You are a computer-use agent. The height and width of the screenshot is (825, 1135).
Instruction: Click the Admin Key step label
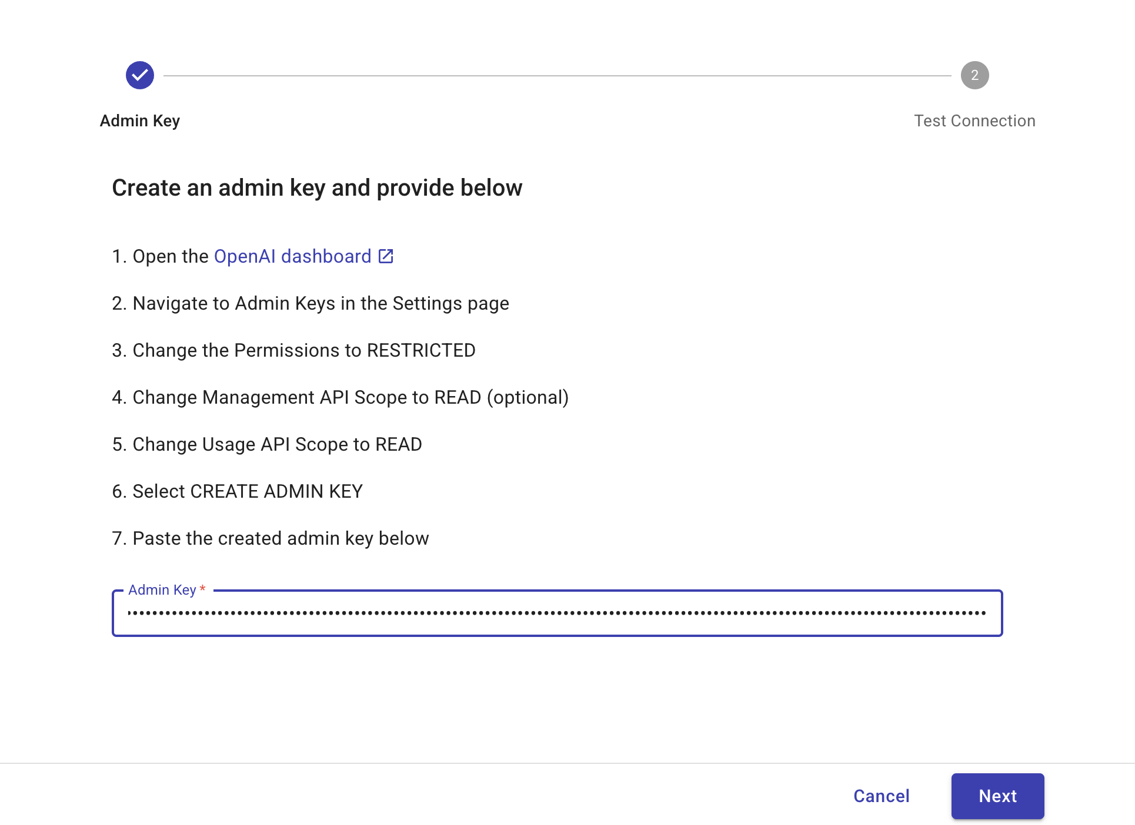point(139,120)
